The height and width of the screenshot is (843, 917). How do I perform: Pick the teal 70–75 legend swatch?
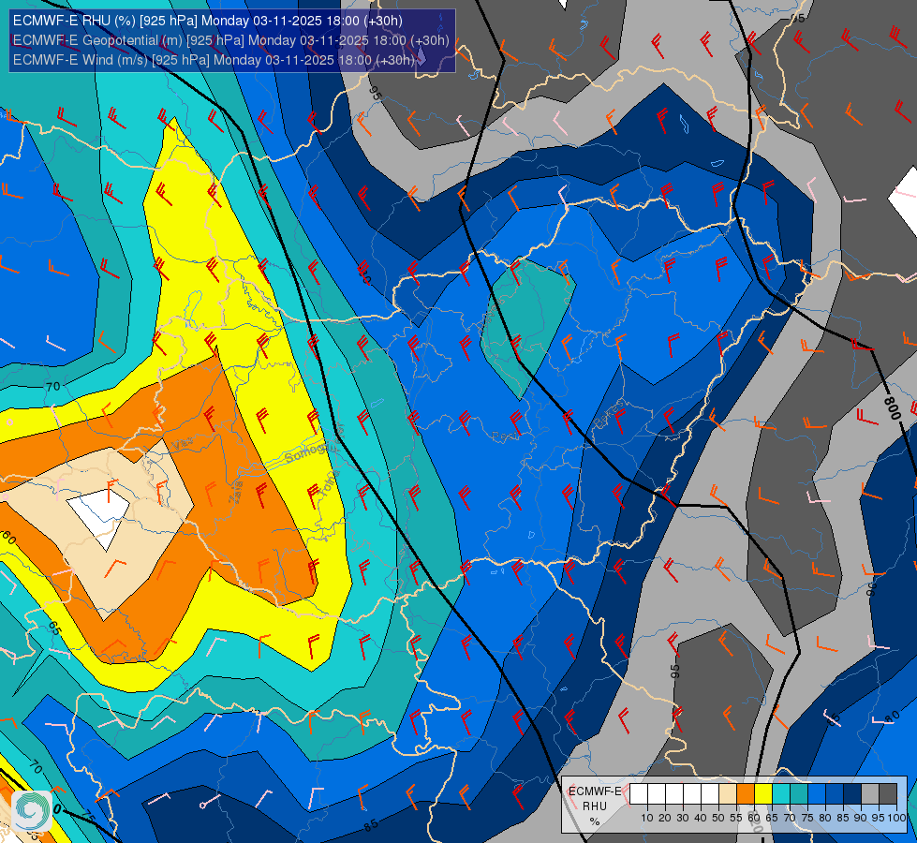point(799,793)
